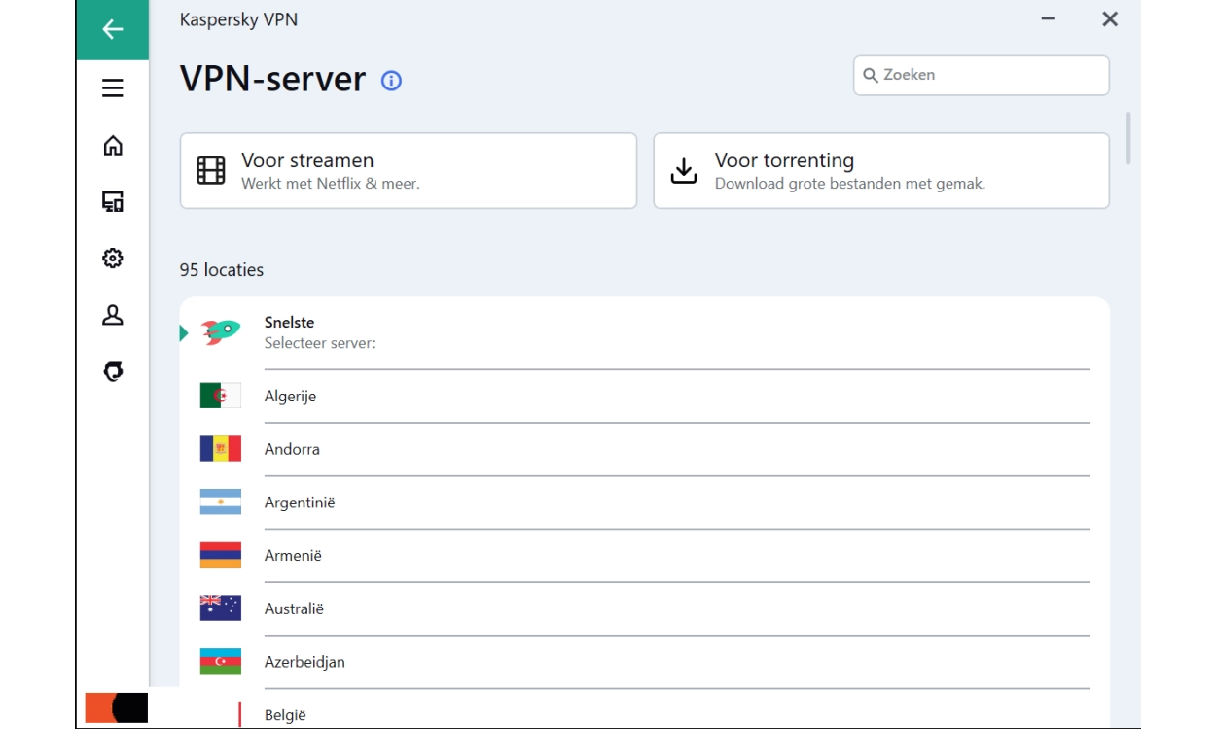The height and width of the screenshot is (729, 1216).
Task: Click info icon next to VPN-server title
Action: coord(391,81)
